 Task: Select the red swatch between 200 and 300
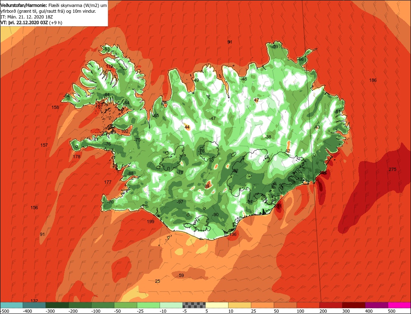click(x=331, y=305)
